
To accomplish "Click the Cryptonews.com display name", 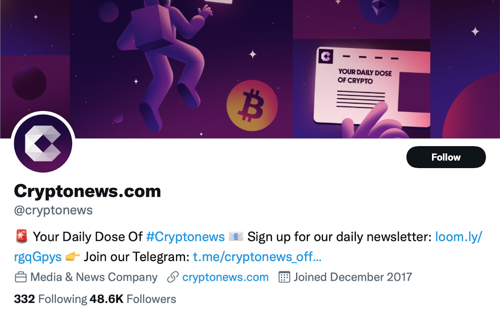I will tap(88, 191).
